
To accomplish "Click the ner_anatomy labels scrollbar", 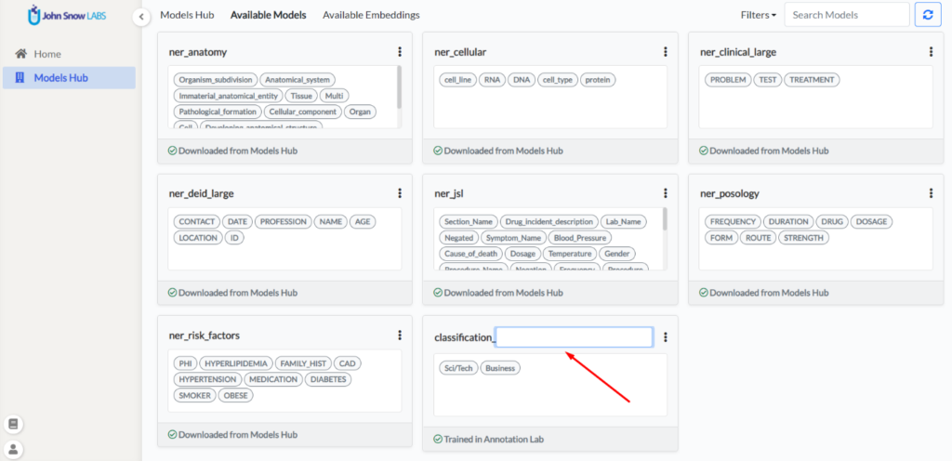I will coord(399,88).
